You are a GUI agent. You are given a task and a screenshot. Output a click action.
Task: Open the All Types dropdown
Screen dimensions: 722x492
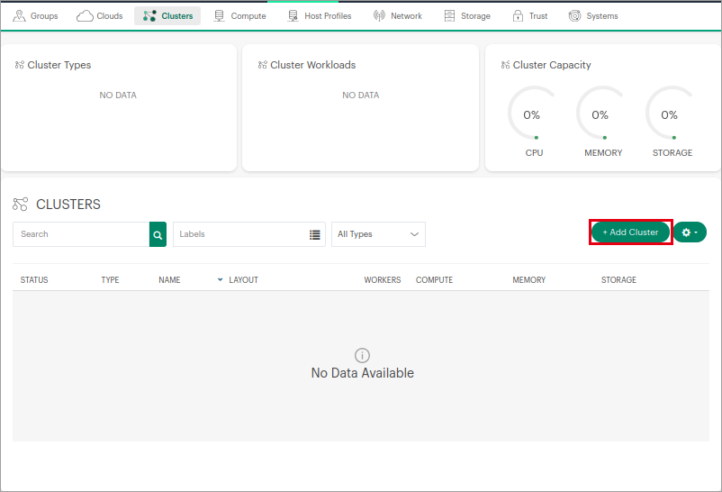(x=378, y=234)
